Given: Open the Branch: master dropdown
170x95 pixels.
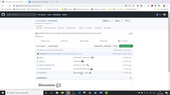Looking at the screenshot, I should (x=41, y=46).
